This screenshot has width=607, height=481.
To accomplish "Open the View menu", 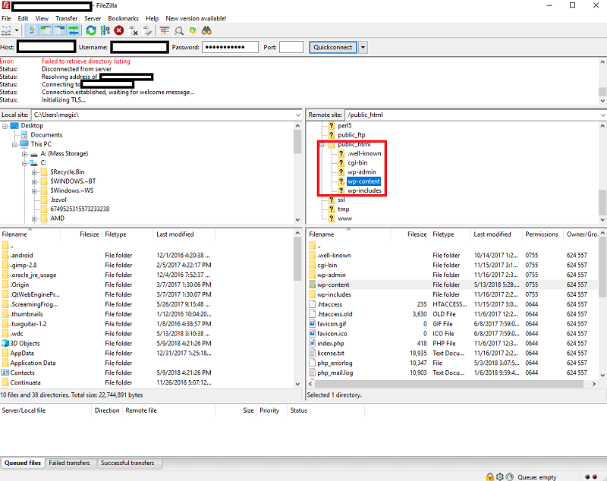I will point(42,18).
